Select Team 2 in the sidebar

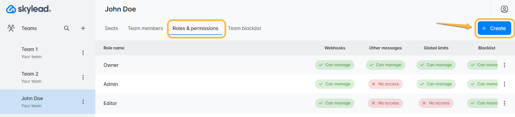click(30, 74)
